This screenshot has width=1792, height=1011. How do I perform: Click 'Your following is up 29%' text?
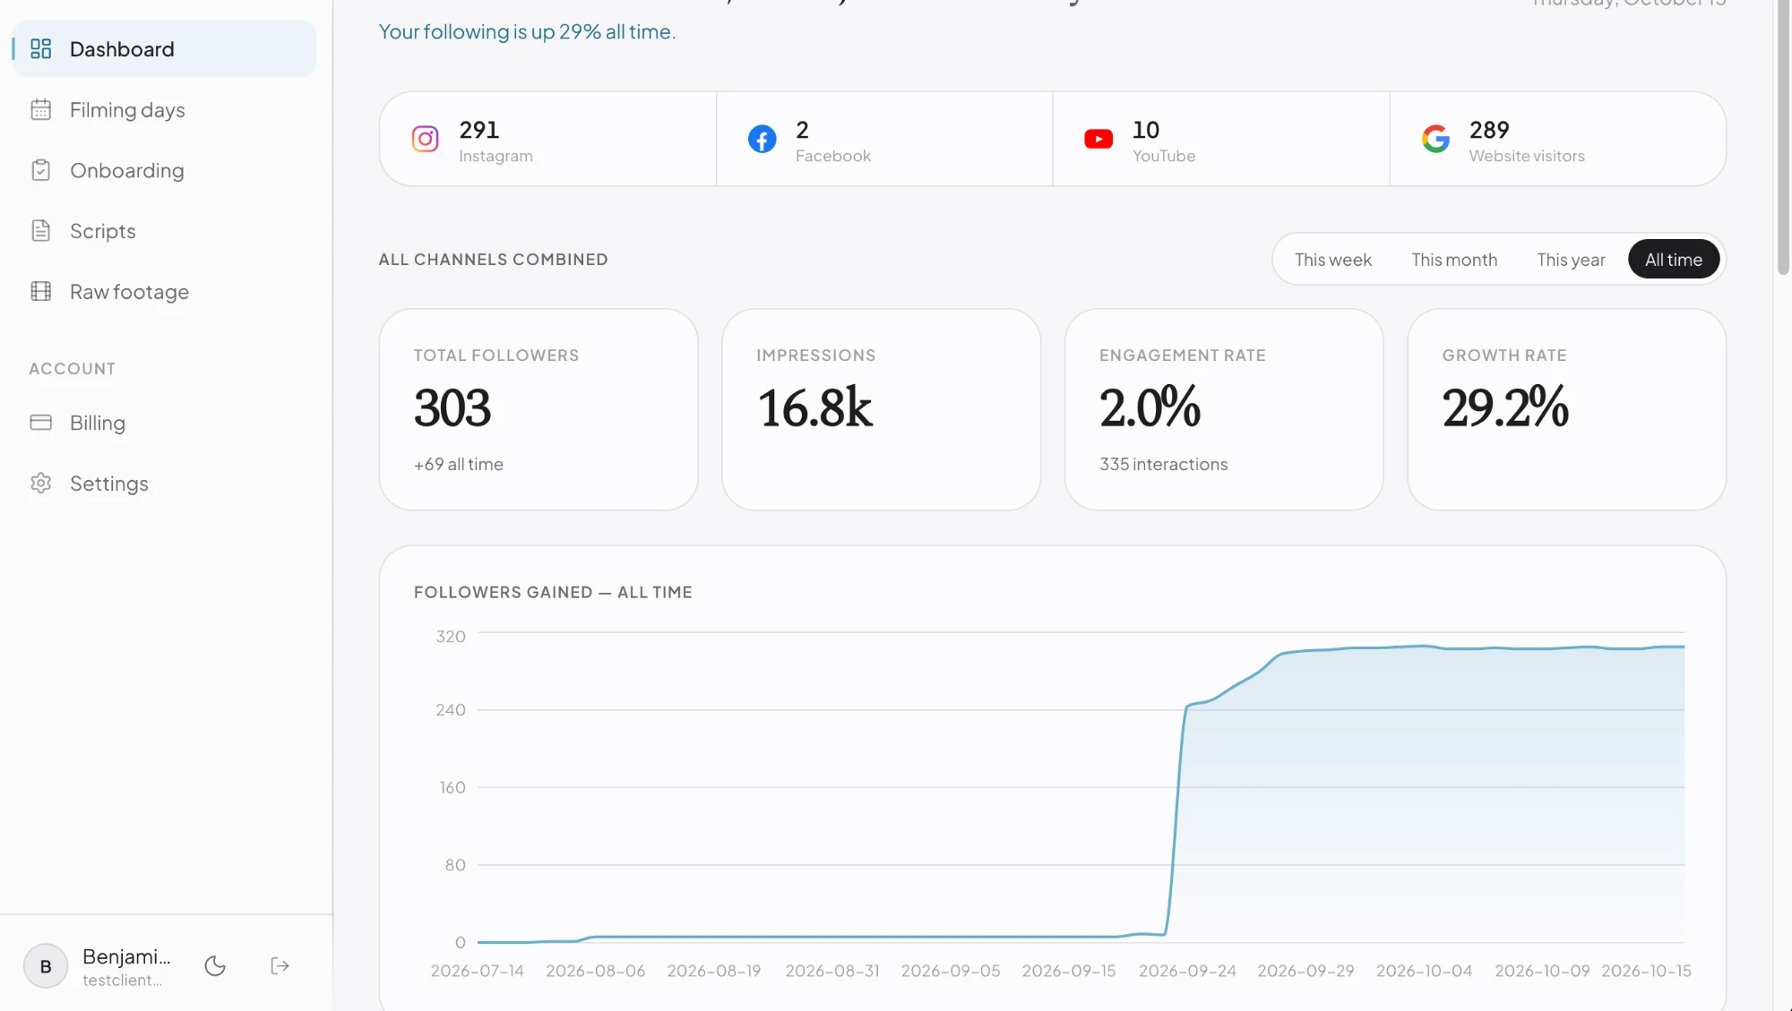tap(527, 31)
